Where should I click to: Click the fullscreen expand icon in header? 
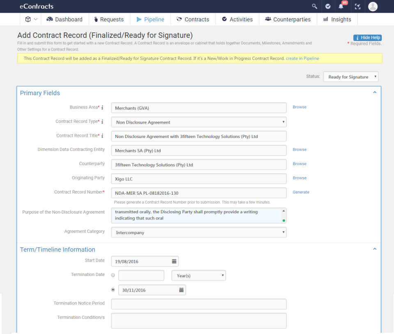click(357, 6)
